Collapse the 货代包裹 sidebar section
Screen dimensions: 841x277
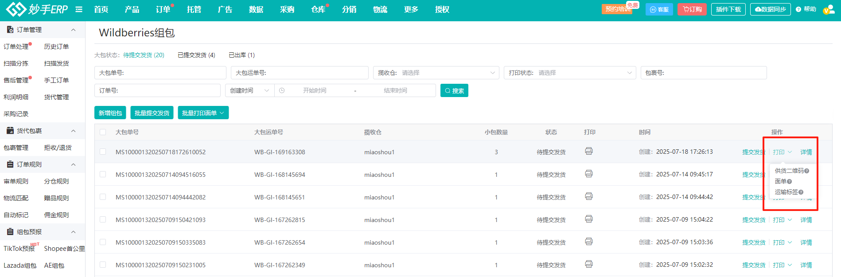(x=74, y=131)
